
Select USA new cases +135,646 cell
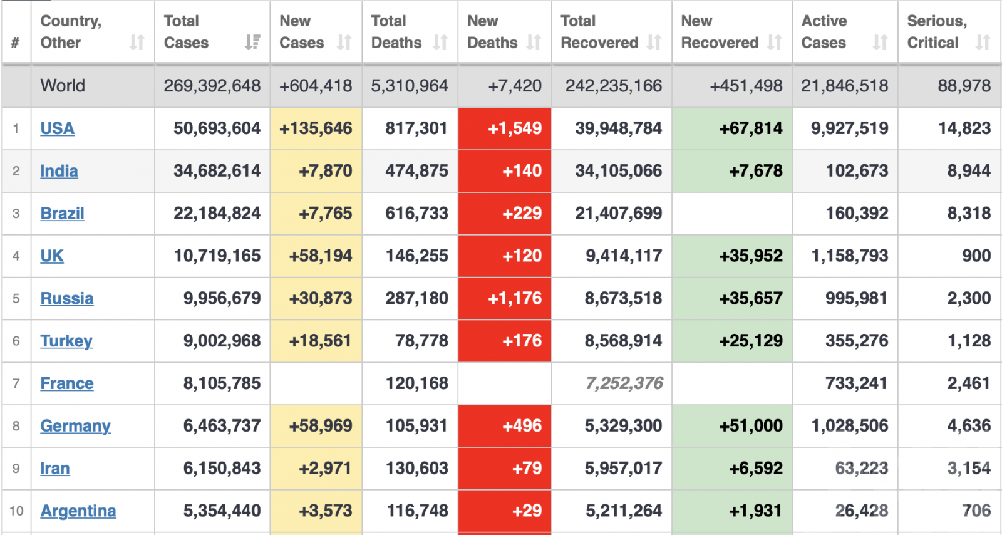pos(316,128)
